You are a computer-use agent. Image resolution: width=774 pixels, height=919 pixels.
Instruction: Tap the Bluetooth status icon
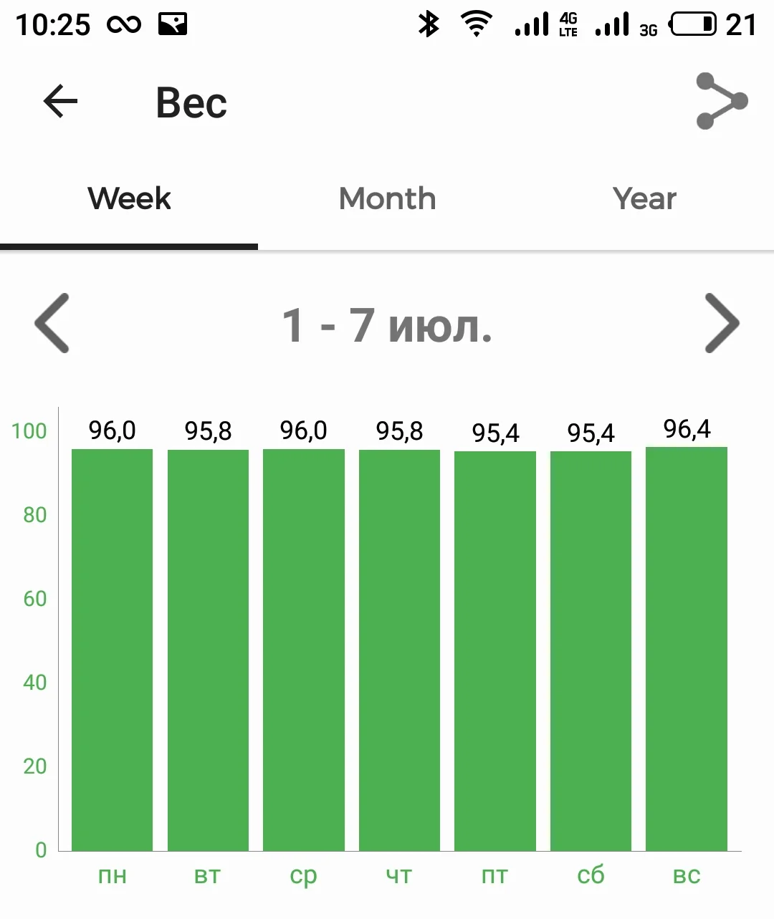point(429,24)
